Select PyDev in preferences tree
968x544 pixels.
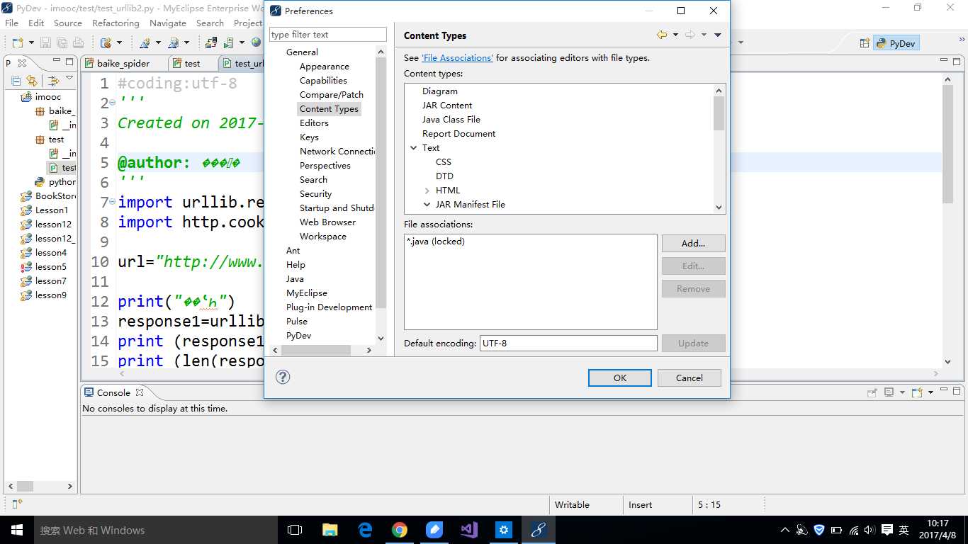tap(298, 336)
